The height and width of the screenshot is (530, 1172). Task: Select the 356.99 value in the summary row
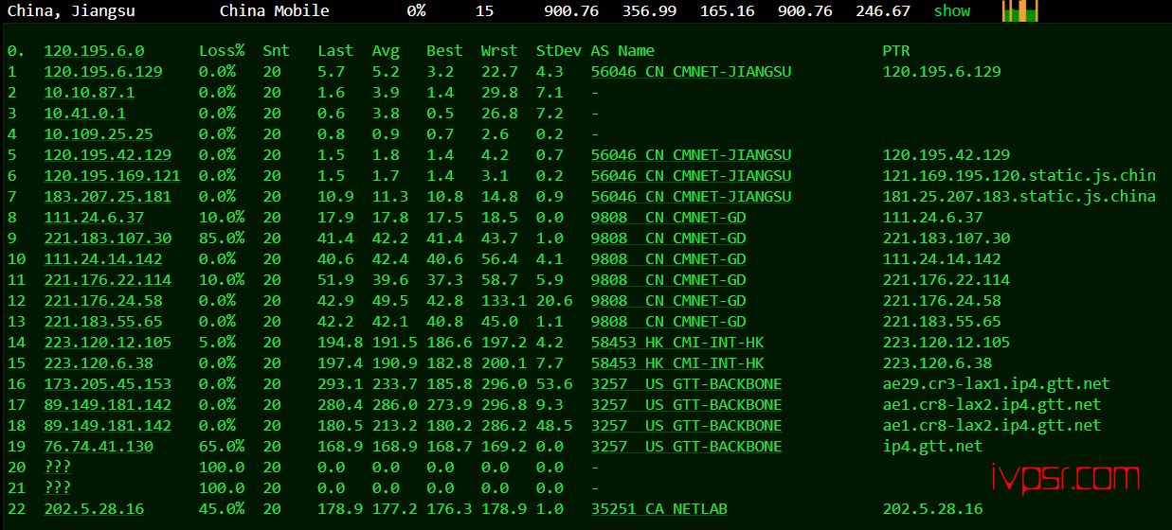[650, 11]
